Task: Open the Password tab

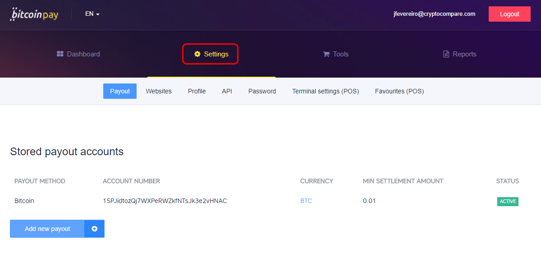Action: (262, 91)
